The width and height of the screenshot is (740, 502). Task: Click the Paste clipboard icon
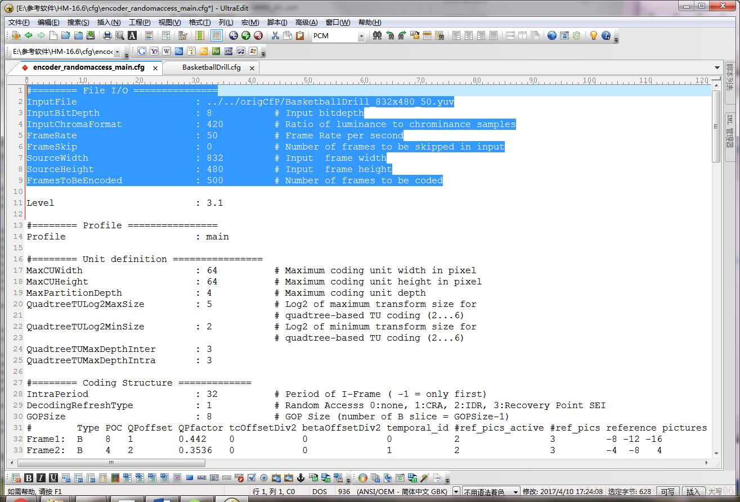click(300, 35)
